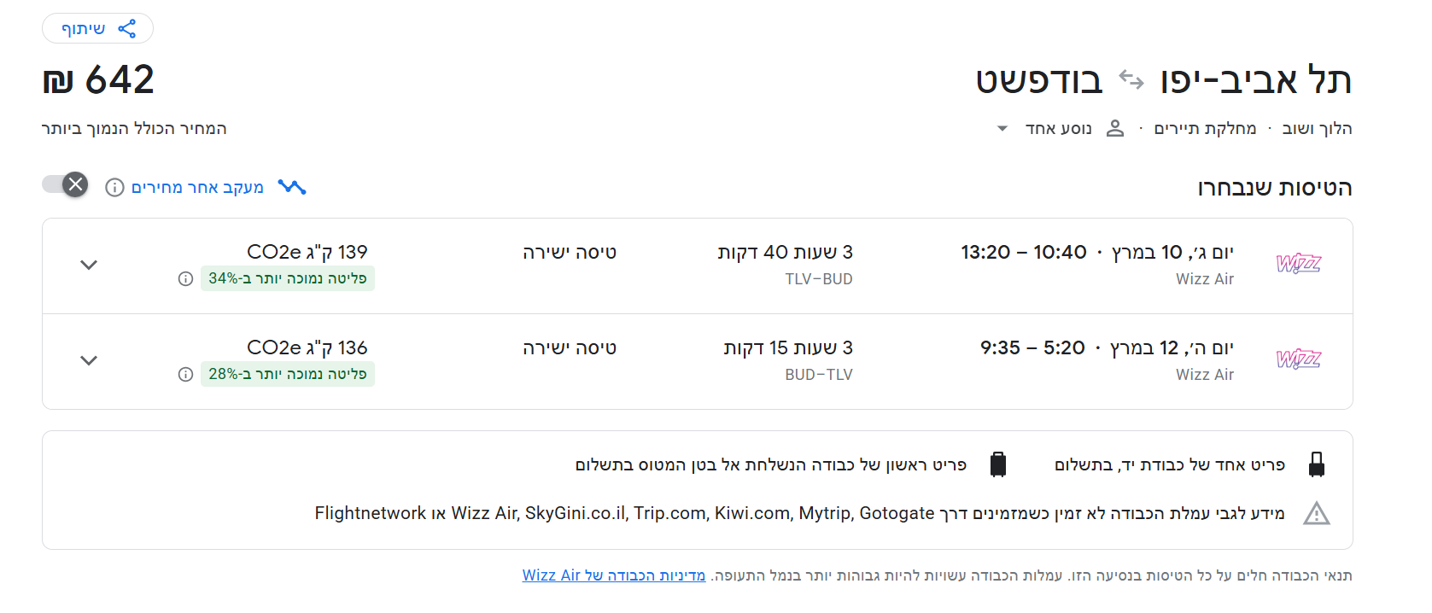
Task: Click the מעקב אחר מחירים text
Action: pyautogui.click(x=199, y=187)
